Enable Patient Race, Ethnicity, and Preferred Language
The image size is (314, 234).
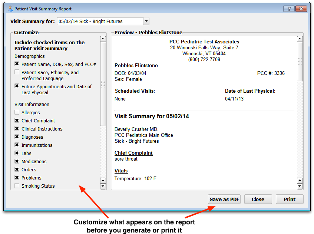pyautogui.click(x=17, y=72)
